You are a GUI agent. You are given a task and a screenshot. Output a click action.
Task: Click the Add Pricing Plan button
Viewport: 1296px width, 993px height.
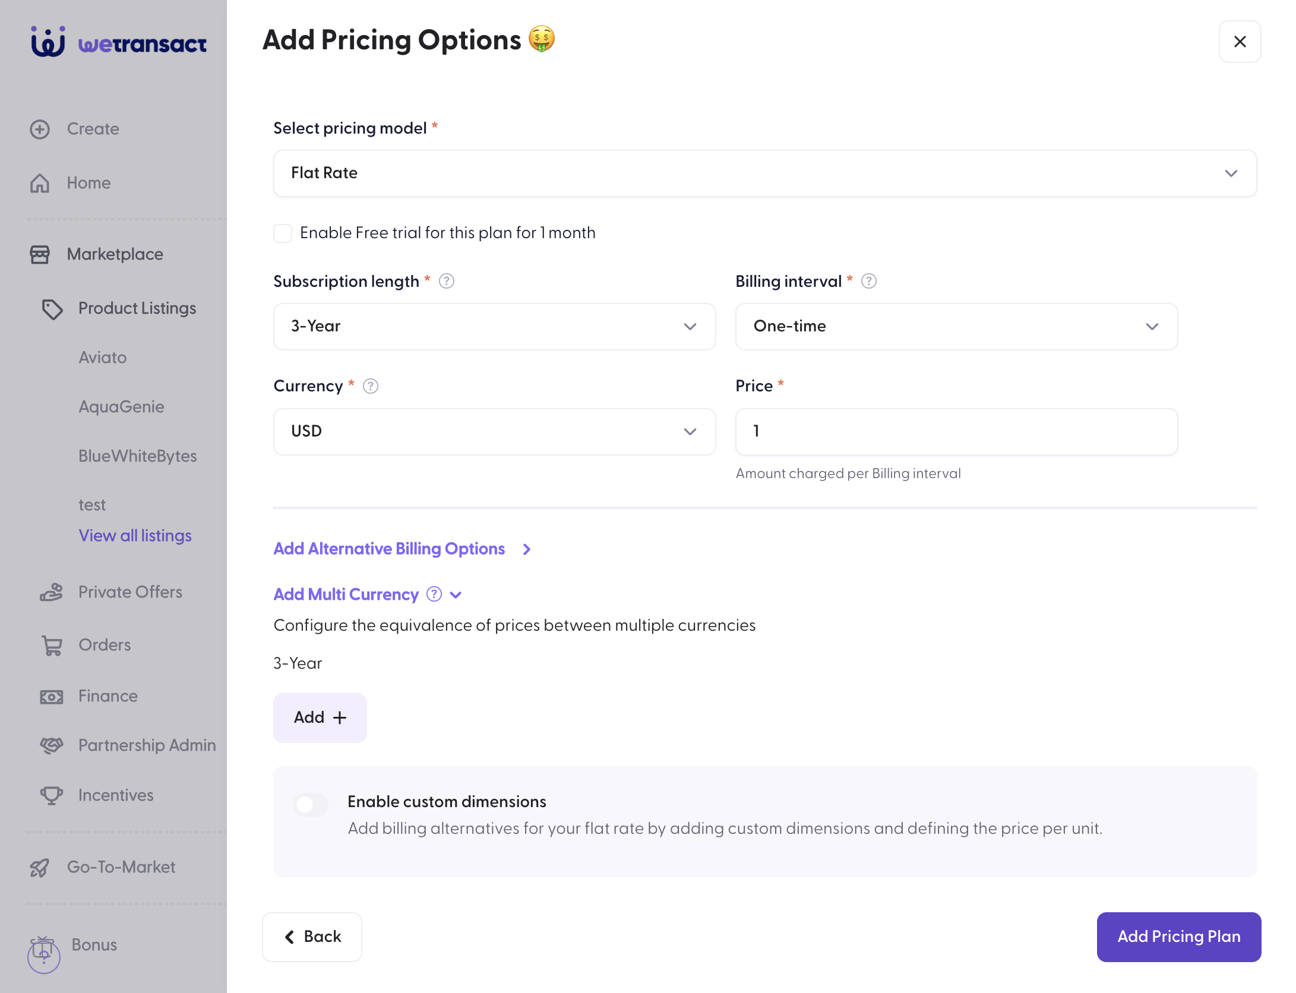(x=1179, y=937)
